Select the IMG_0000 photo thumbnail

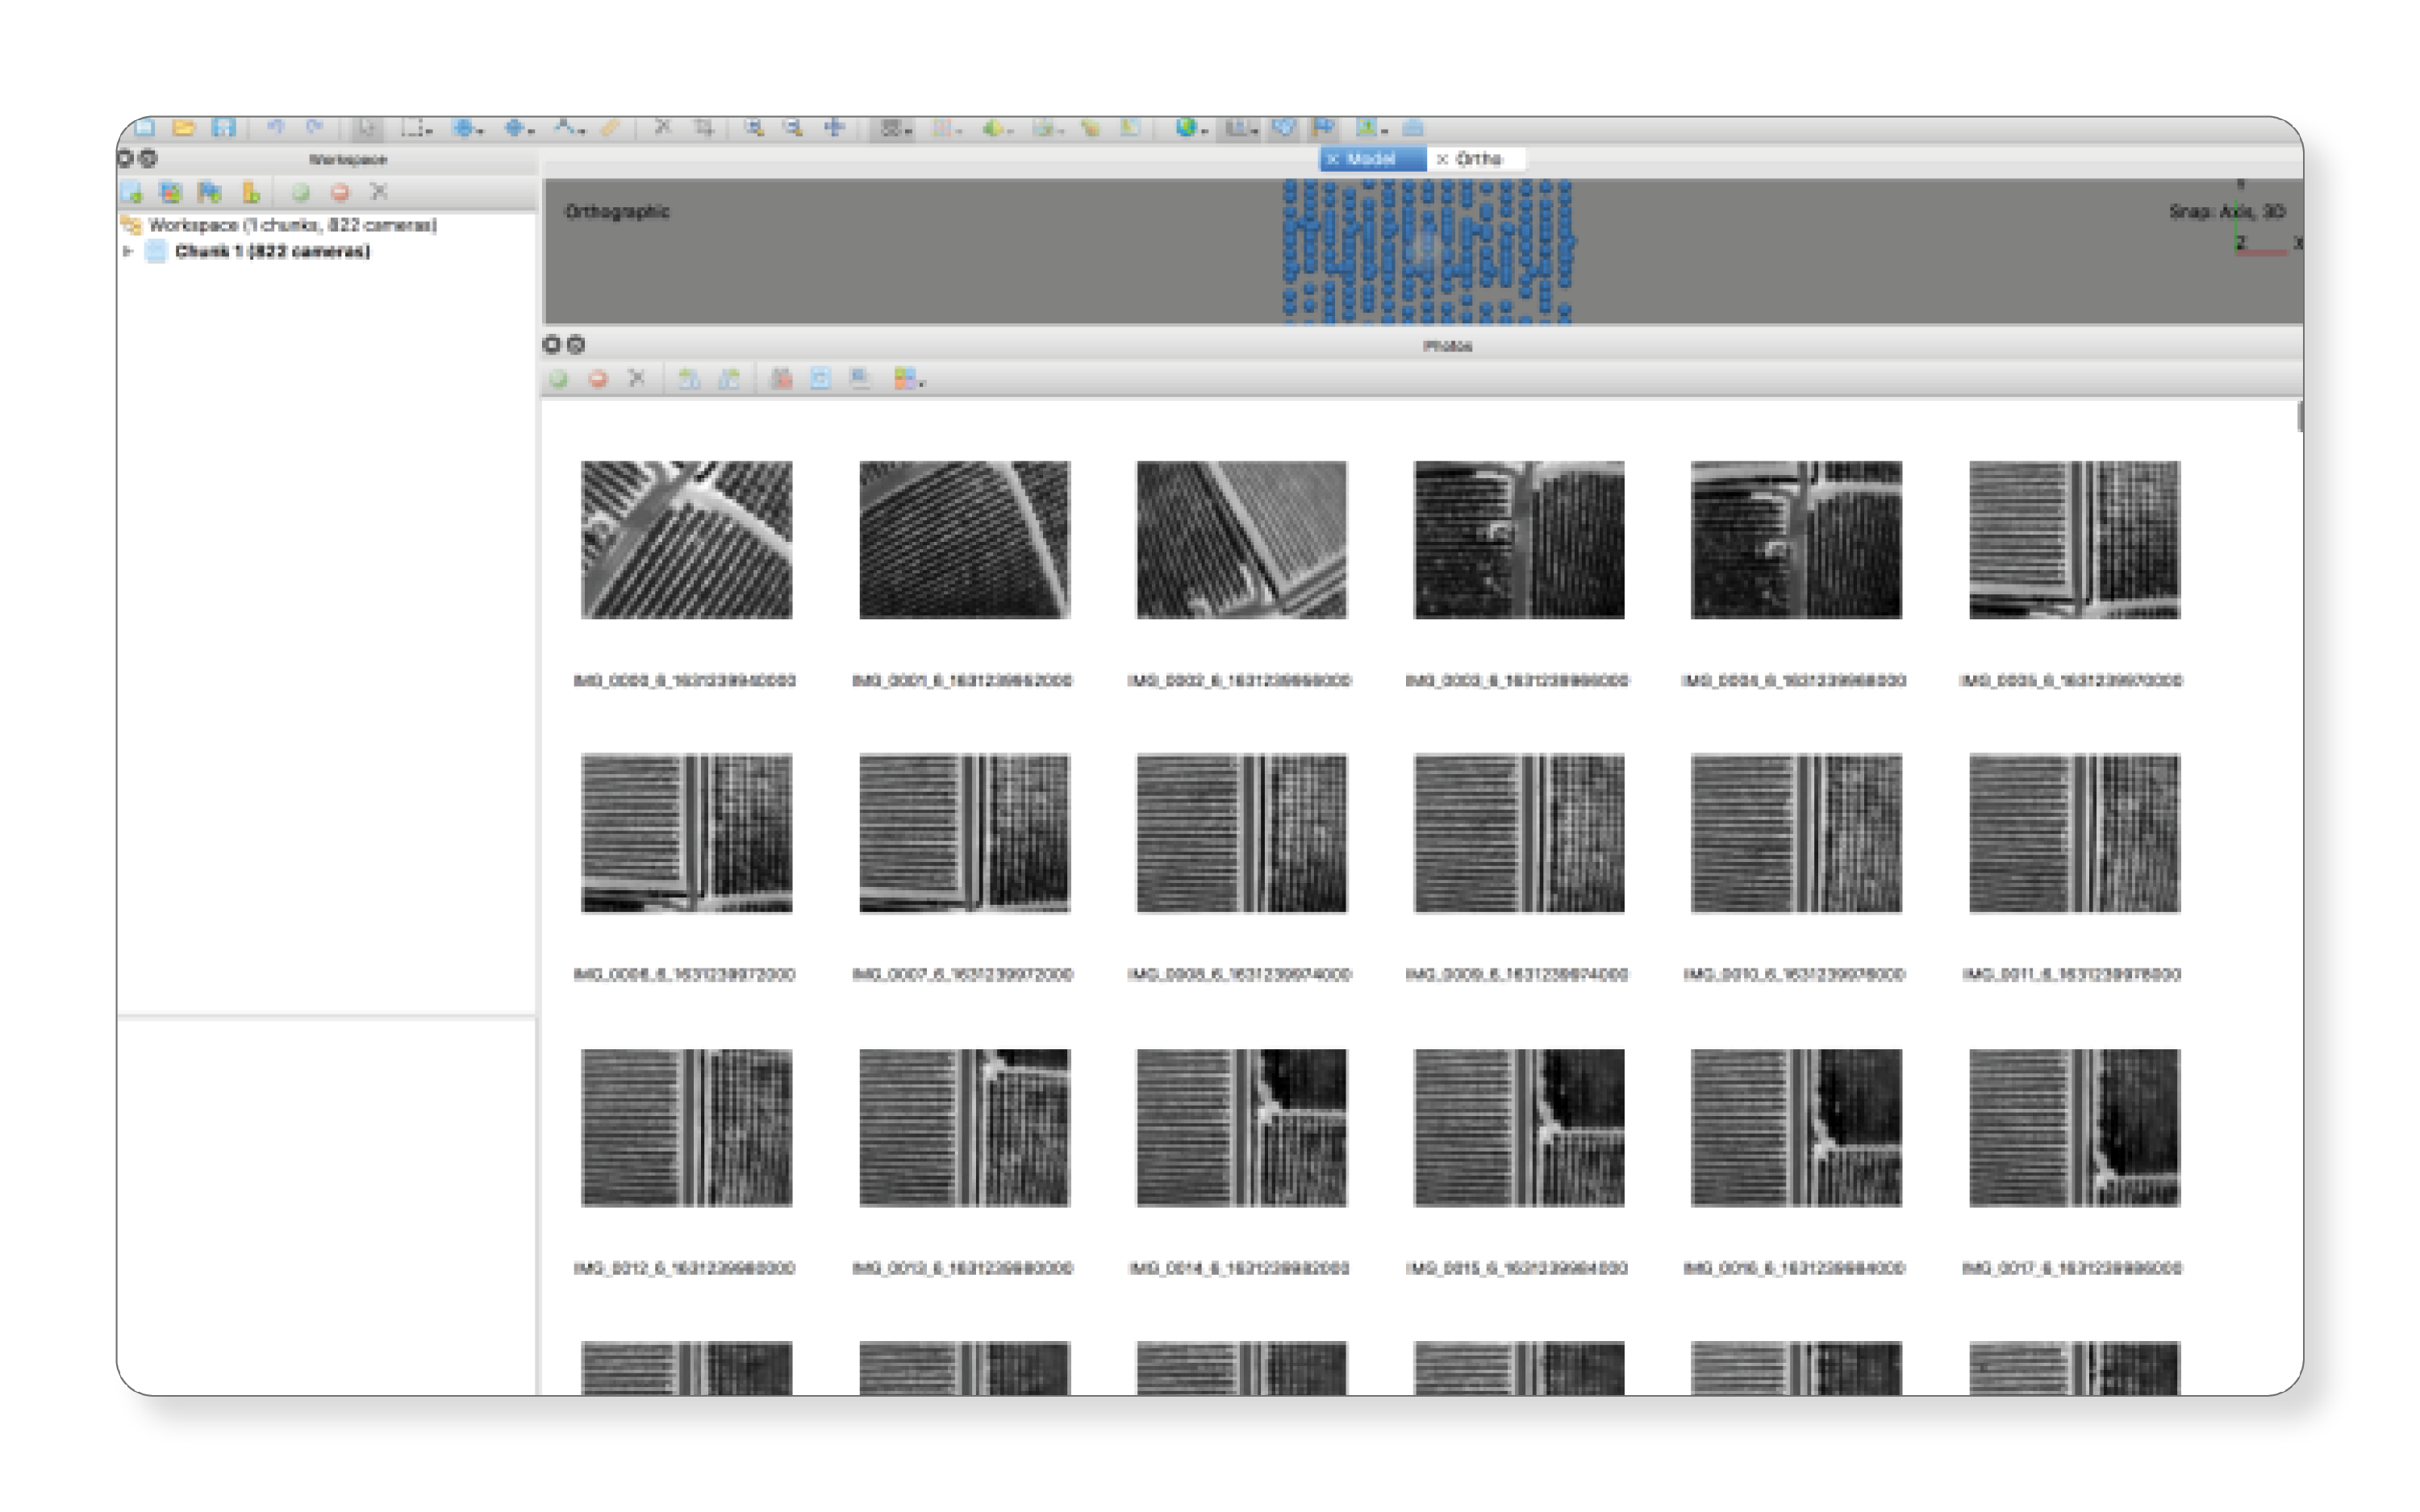pyautogui.click(x=686, y=540)
